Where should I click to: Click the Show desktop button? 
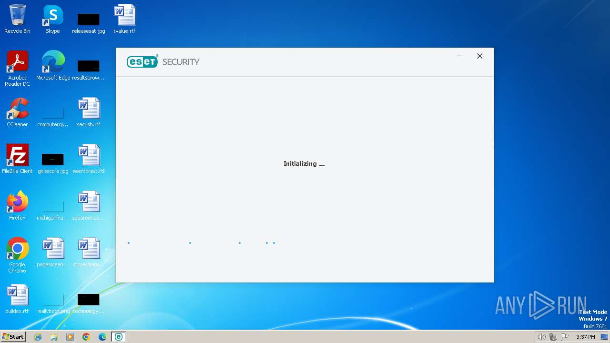(604, 337)
